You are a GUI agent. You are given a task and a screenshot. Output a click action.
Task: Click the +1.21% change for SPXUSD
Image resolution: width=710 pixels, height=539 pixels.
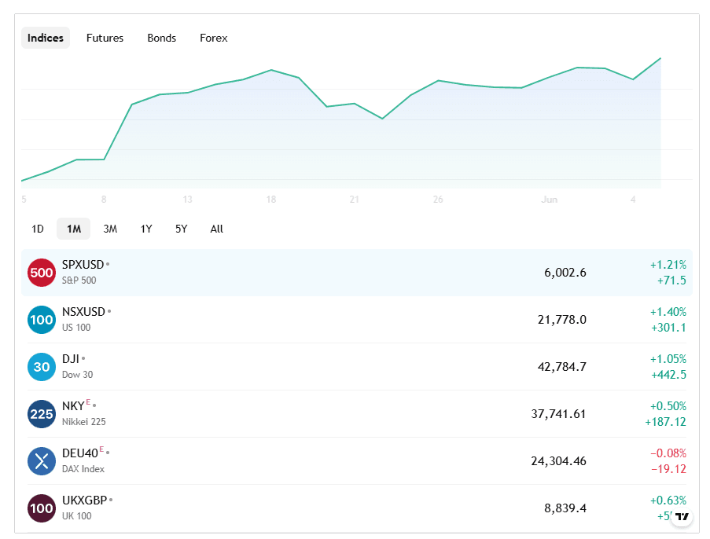668,265
